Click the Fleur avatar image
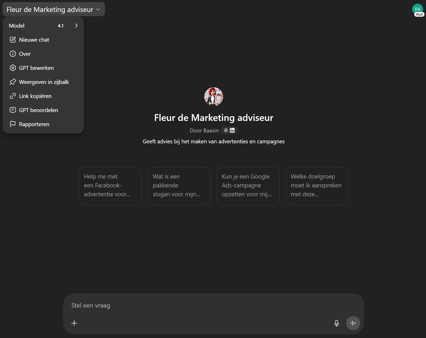This screenshot has width=426, height=338. pos(213,97)
